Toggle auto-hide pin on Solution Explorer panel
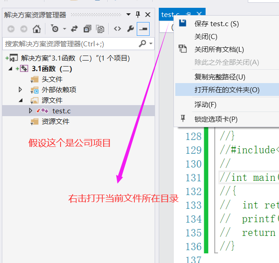The width and height of the screenshot is (279, 263). [138, 14]
